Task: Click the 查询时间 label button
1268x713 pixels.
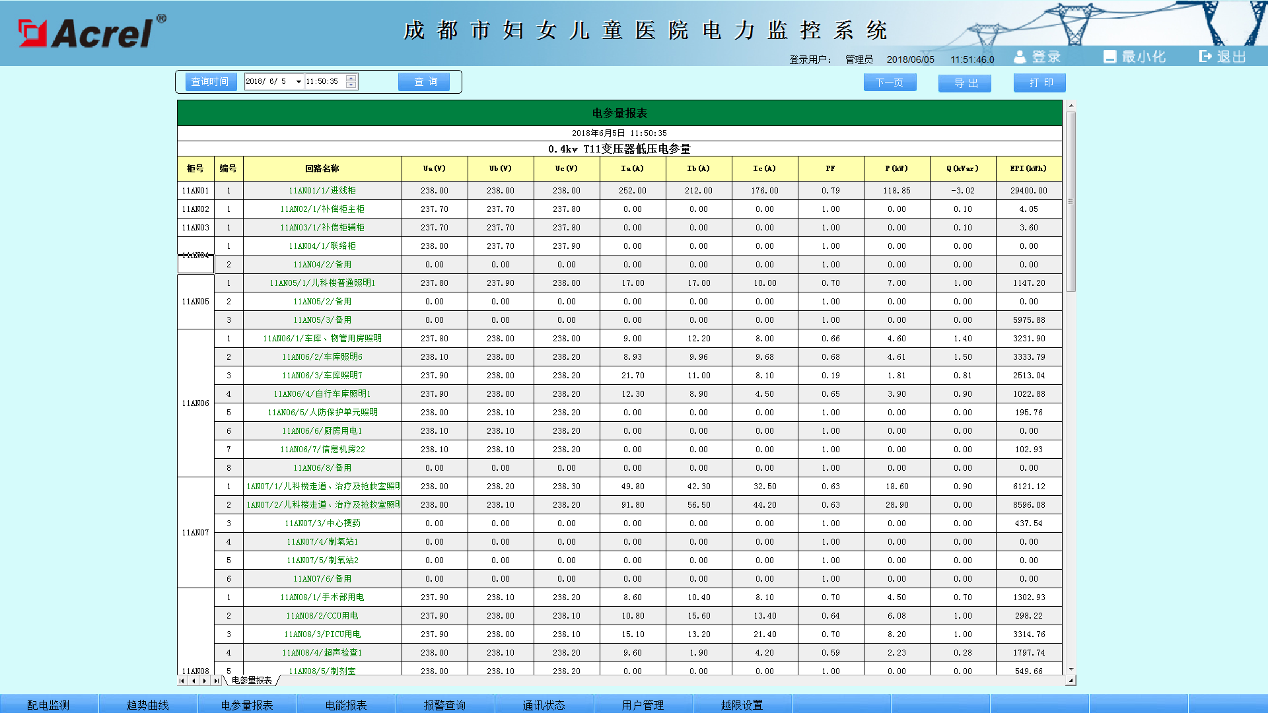Action: (x=211, y=82)
